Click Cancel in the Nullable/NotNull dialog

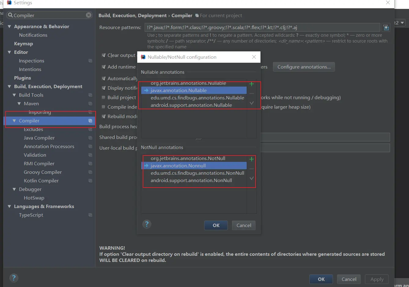[x=244, y=225]
